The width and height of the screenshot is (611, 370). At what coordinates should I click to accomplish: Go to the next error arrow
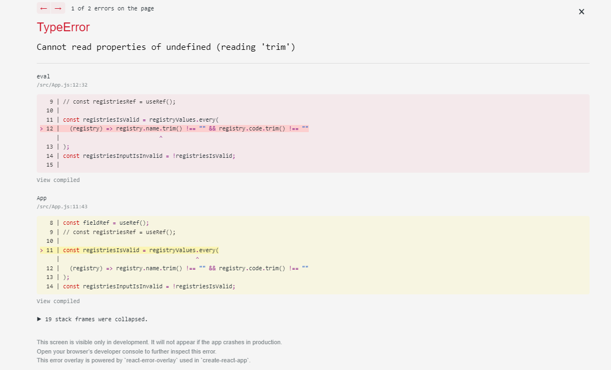(x=58, y=8)
